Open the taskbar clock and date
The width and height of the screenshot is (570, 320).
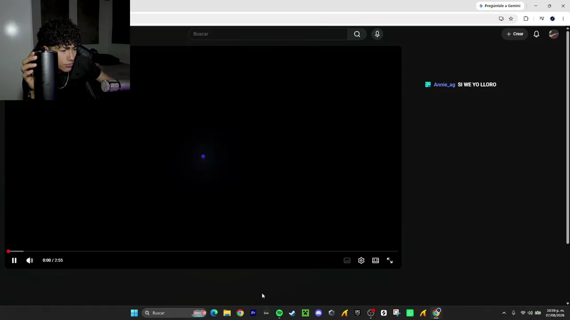pyautogui.click(x=555, y=313)
